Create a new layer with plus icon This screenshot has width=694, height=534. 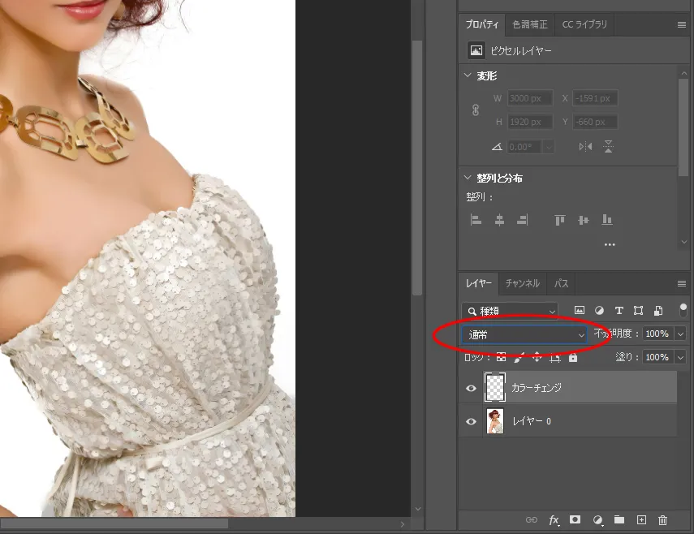640,520
